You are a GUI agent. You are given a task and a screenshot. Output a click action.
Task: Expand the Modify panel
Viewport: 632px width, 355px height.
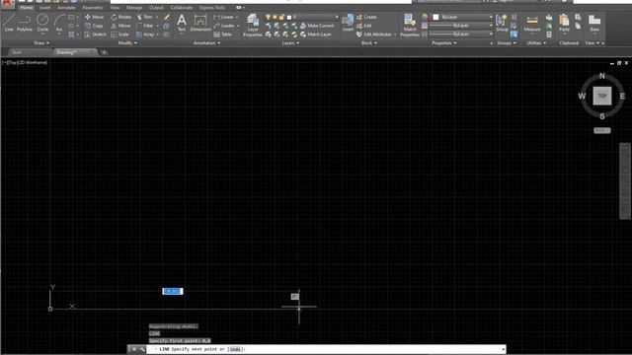127,43
